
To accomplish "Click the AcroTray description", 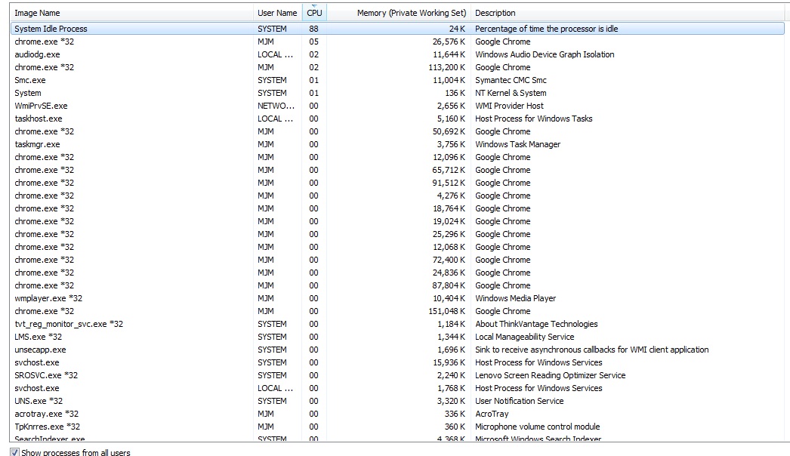I will (492, 414).
